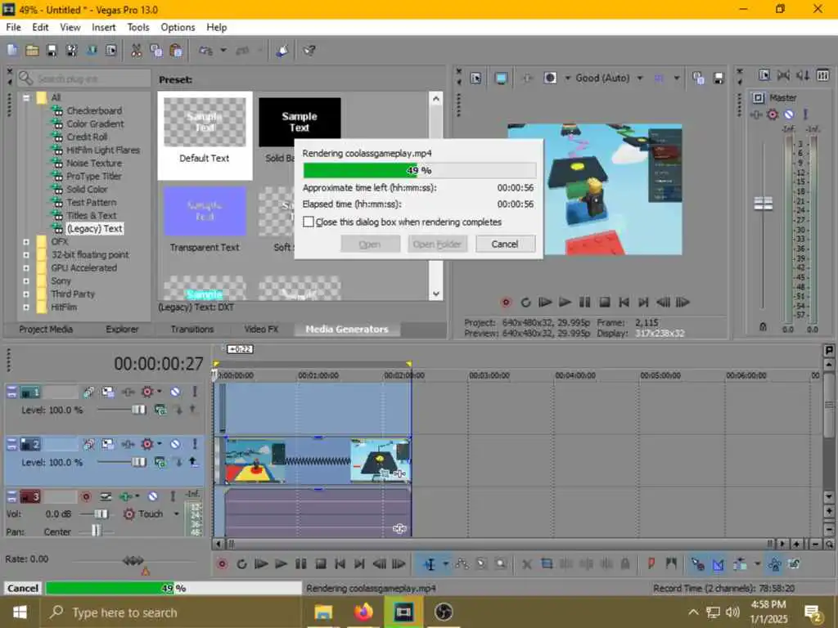This screenshot has width=838, height=628.
Task: Open Track FX on video track 1
Action: coord(147,392)
